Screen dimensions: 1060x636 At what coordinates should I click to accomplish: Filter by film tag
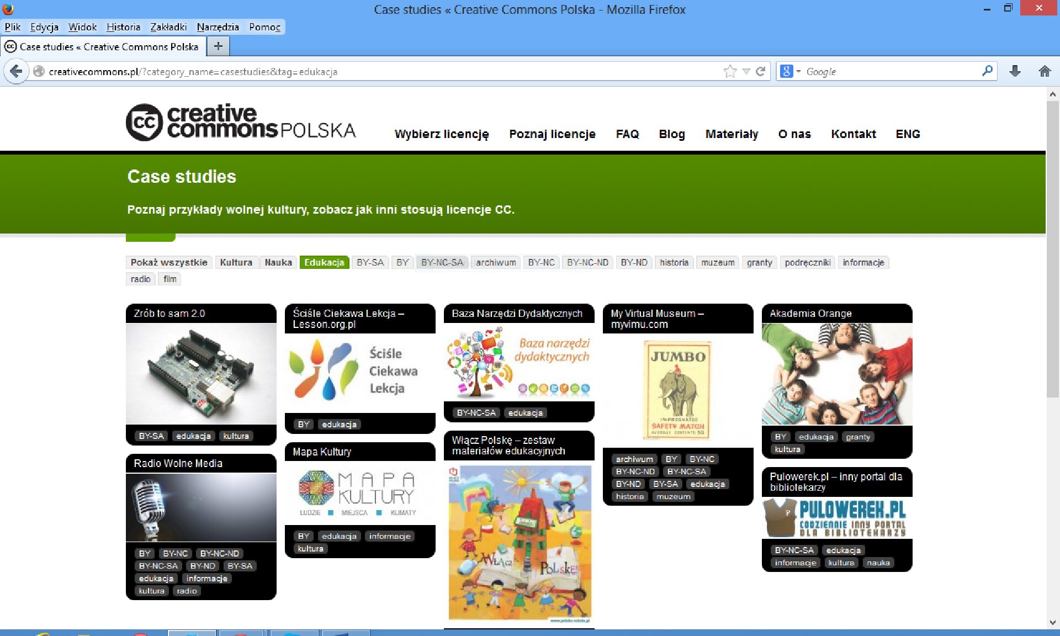(170, 279)
